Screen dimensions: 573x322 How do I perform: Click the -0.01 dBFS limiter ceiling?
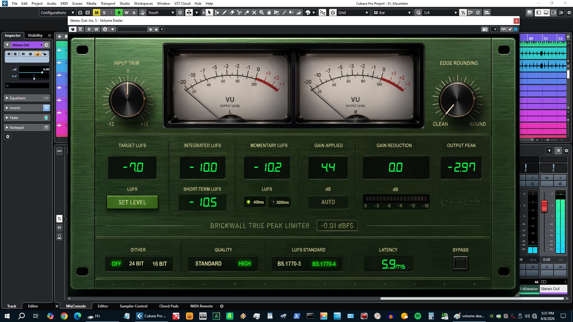pyautogui.click(x=337, y=226)
